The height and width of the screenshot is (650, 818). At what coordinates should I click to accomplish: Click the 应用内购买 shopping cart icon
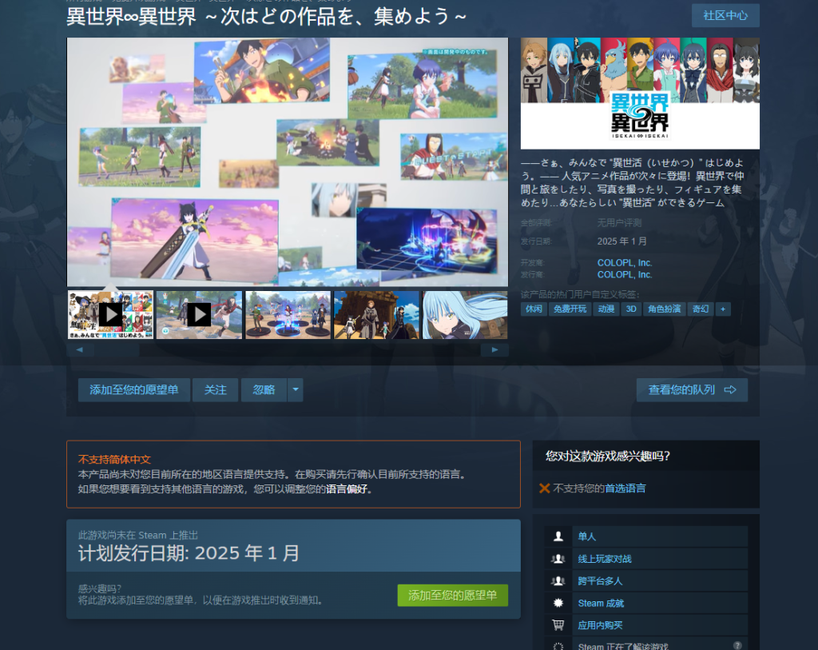point(558,625)
